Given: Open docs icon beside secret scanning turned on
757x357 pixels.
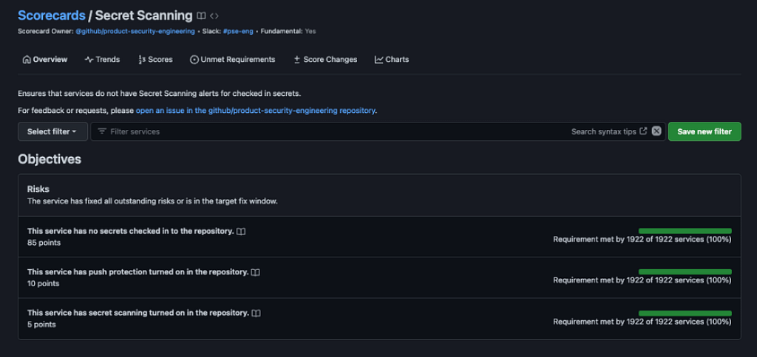Looking at the screenshot, I should click(x=256, y=313).
